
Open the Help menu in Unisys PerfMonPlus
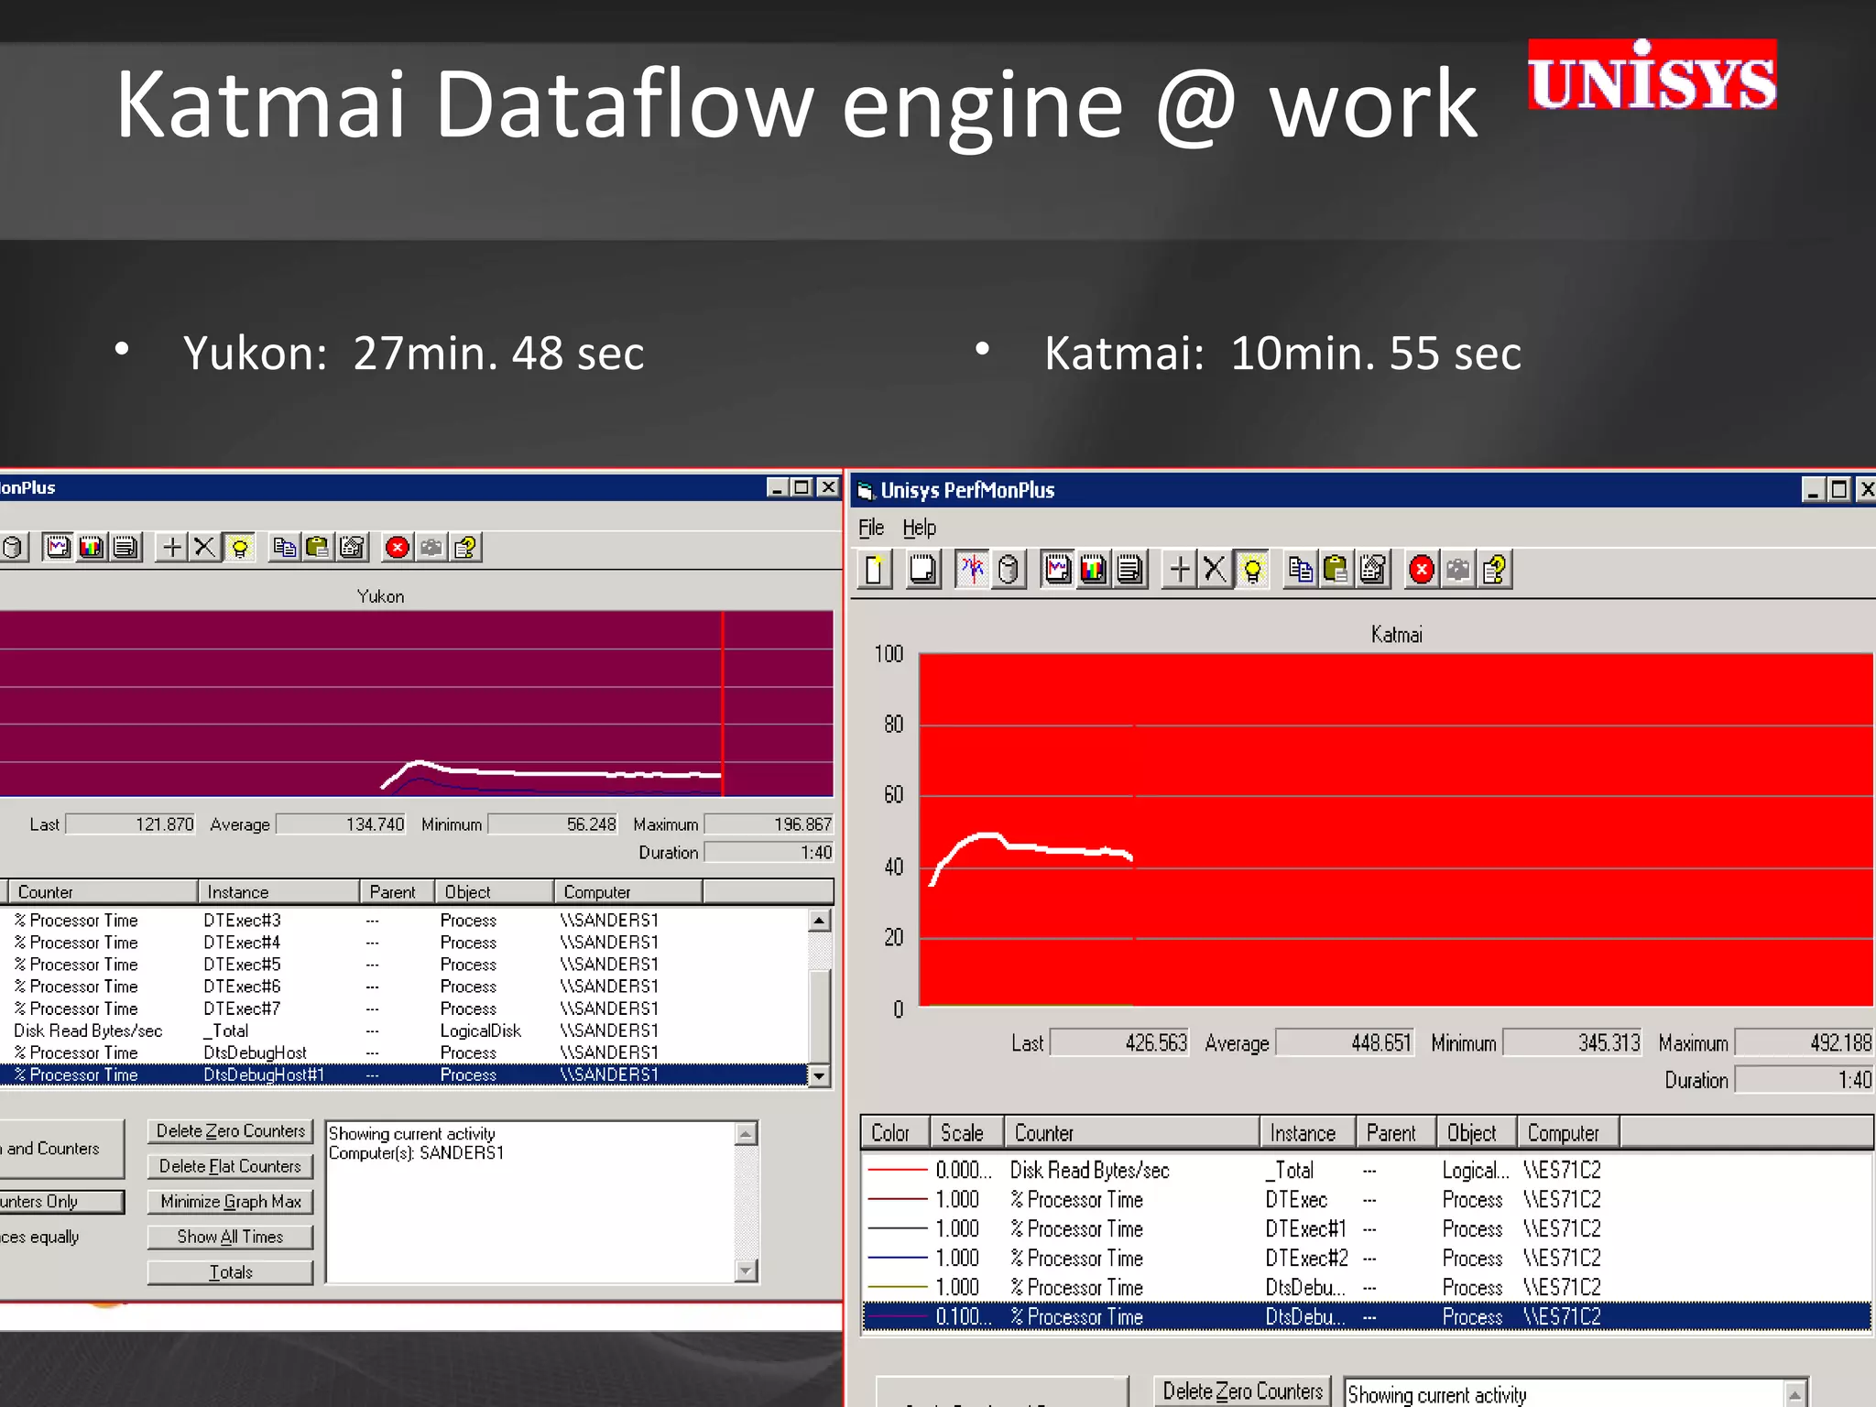[x=919, y=528]
